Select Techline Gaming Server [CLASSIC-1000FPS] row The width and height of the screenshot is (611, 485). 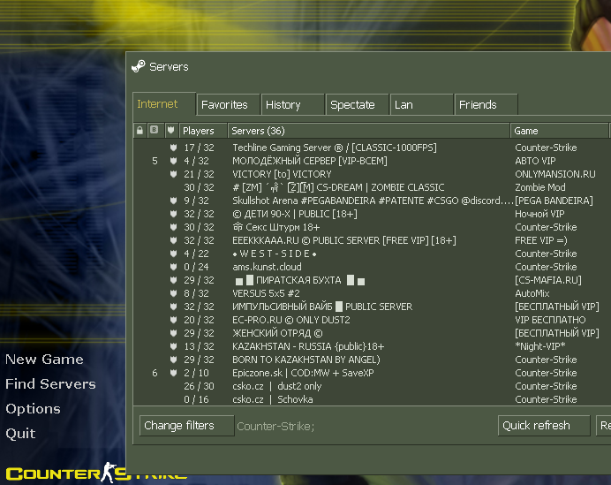[372, 148]
